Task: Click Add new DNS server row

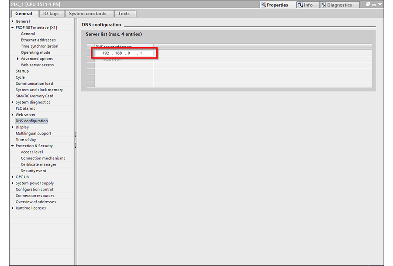Action: [x=112, y=59]
